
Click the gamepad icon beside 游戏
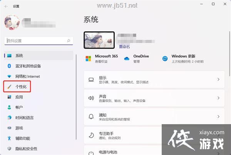9,128
